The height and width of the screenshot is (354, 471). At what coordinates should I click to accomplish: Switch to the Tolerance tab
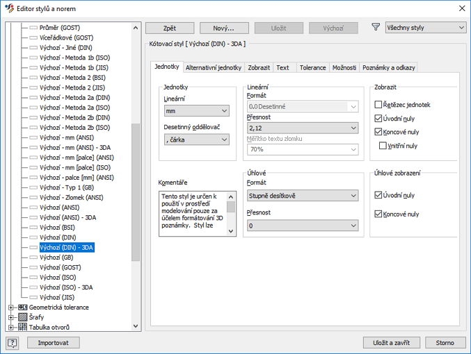click(312, 68)
